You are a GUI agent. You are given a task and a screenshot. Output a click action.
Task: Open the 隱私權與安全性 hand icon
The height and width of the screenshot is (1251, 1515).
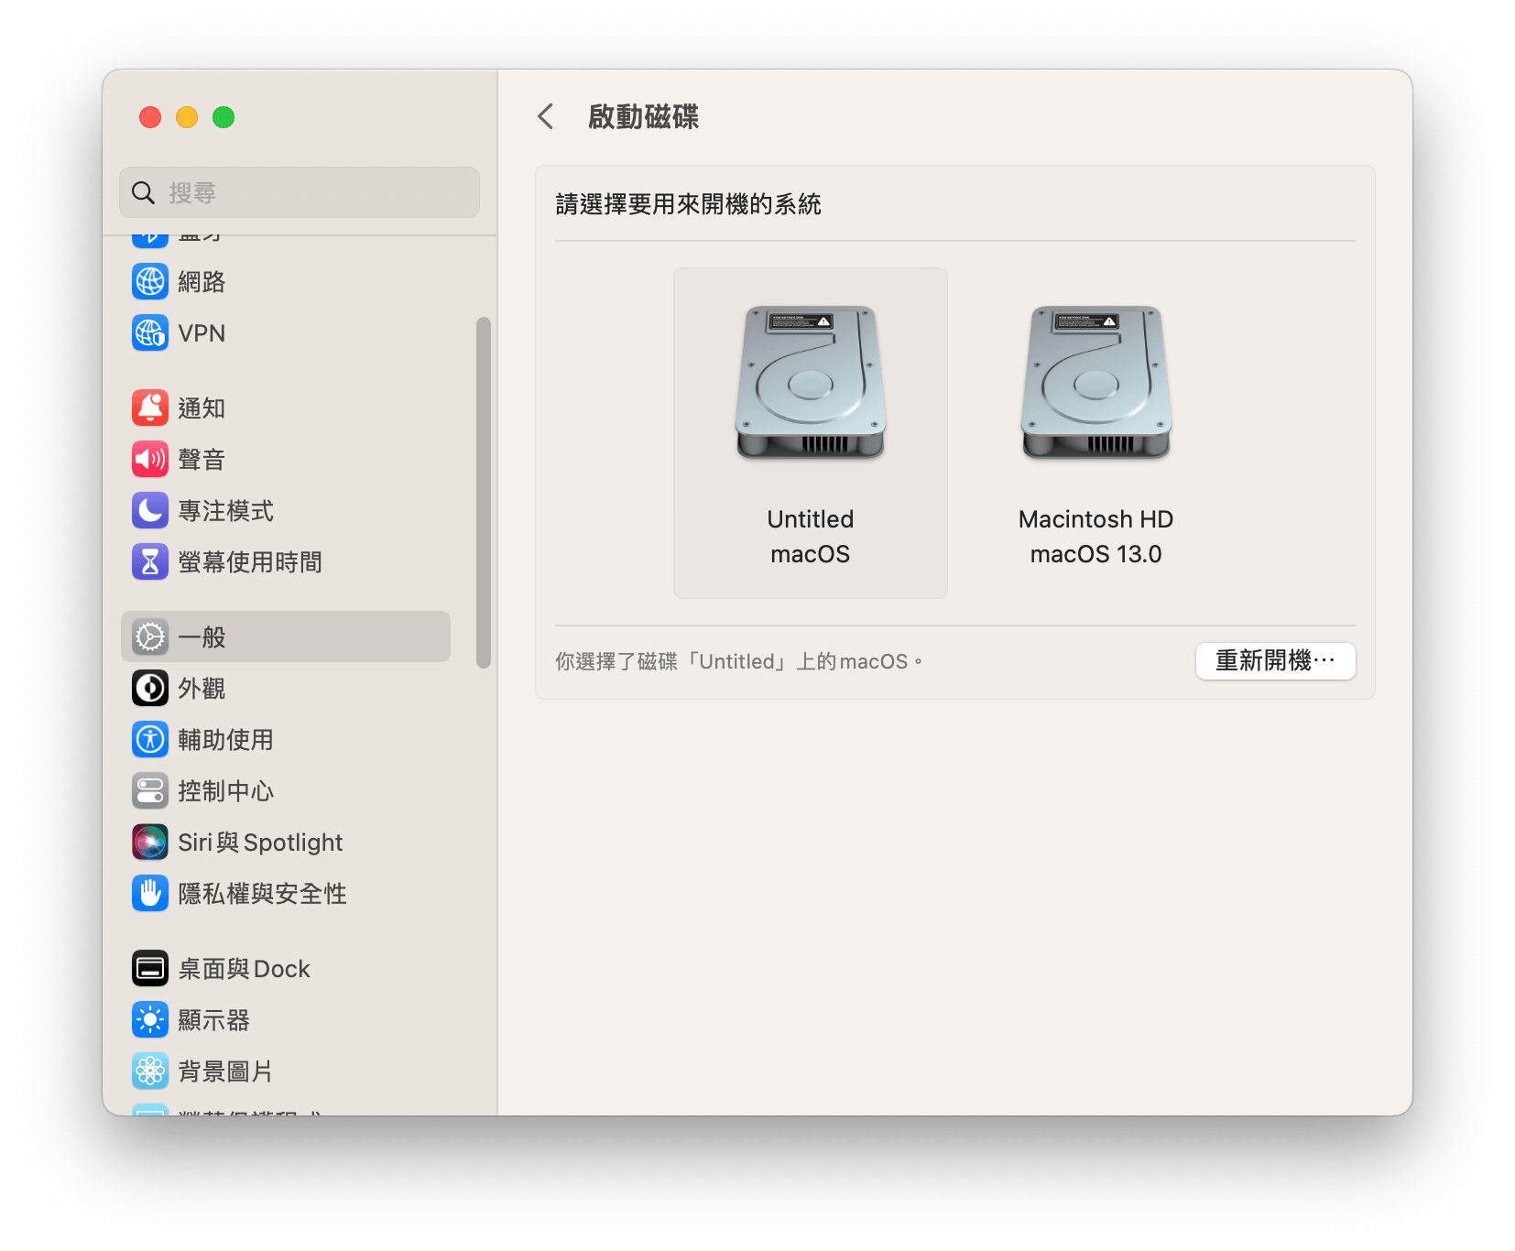[x=150, y=894]
